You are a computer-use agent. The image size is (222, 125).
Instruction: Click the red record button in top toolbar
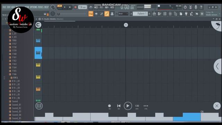click(x=75, y=7)
